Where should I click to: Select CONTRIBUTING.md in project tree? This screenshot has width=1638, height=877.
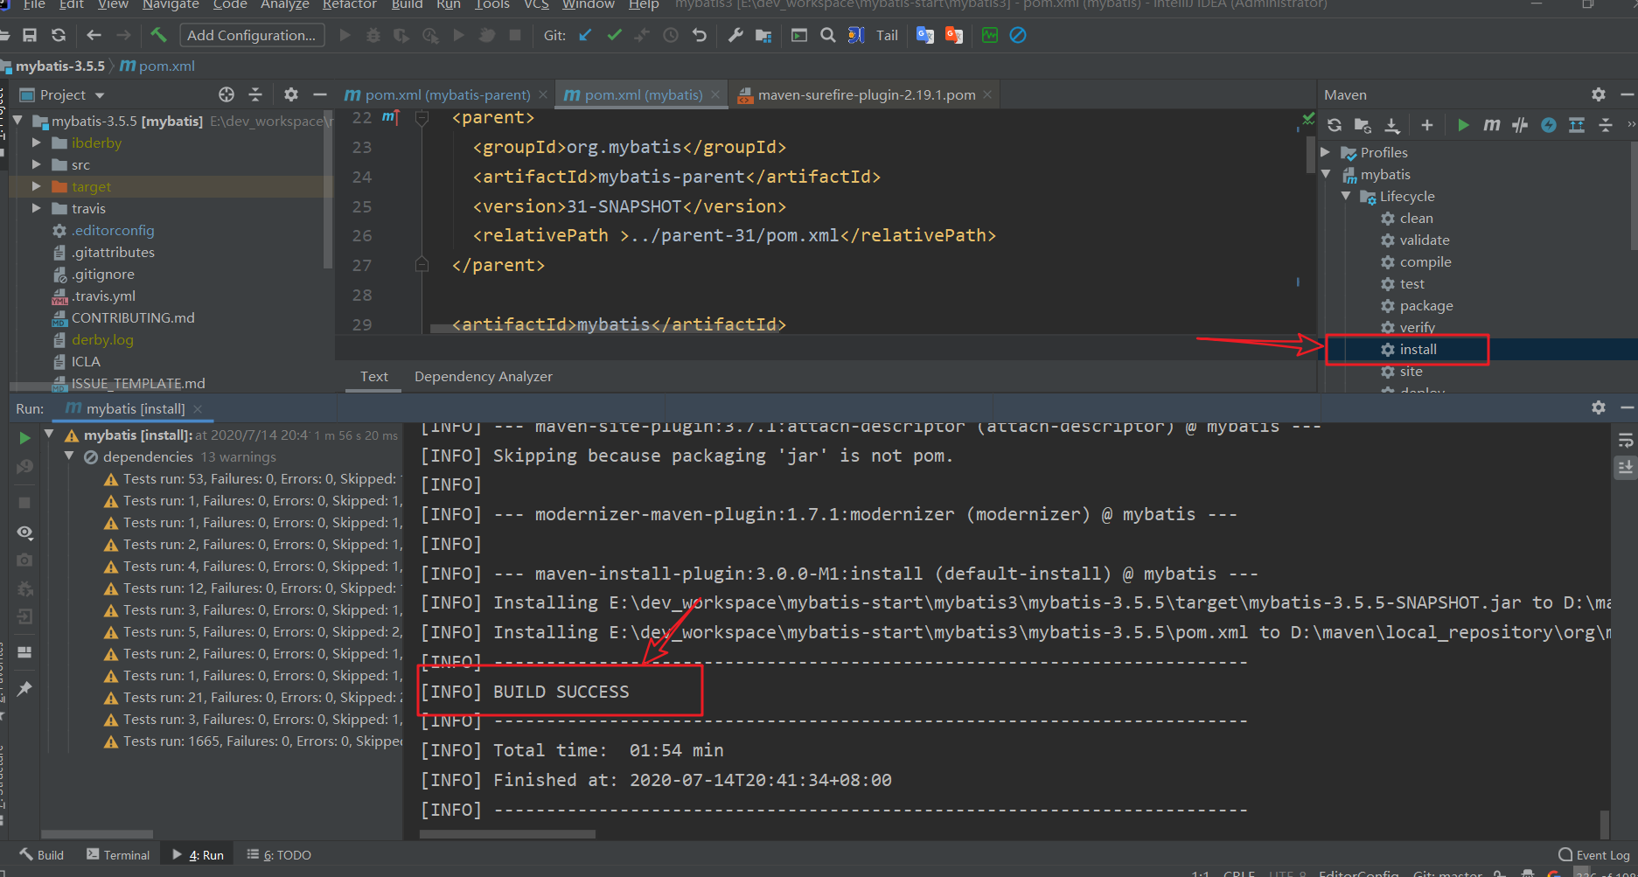(x=133, y=317)
